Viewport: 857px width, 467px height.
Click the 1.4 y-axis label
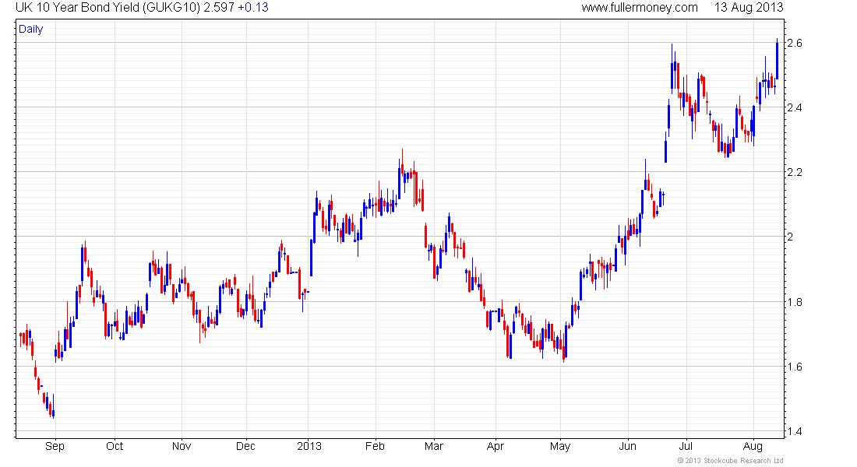(x=794, y=431)
